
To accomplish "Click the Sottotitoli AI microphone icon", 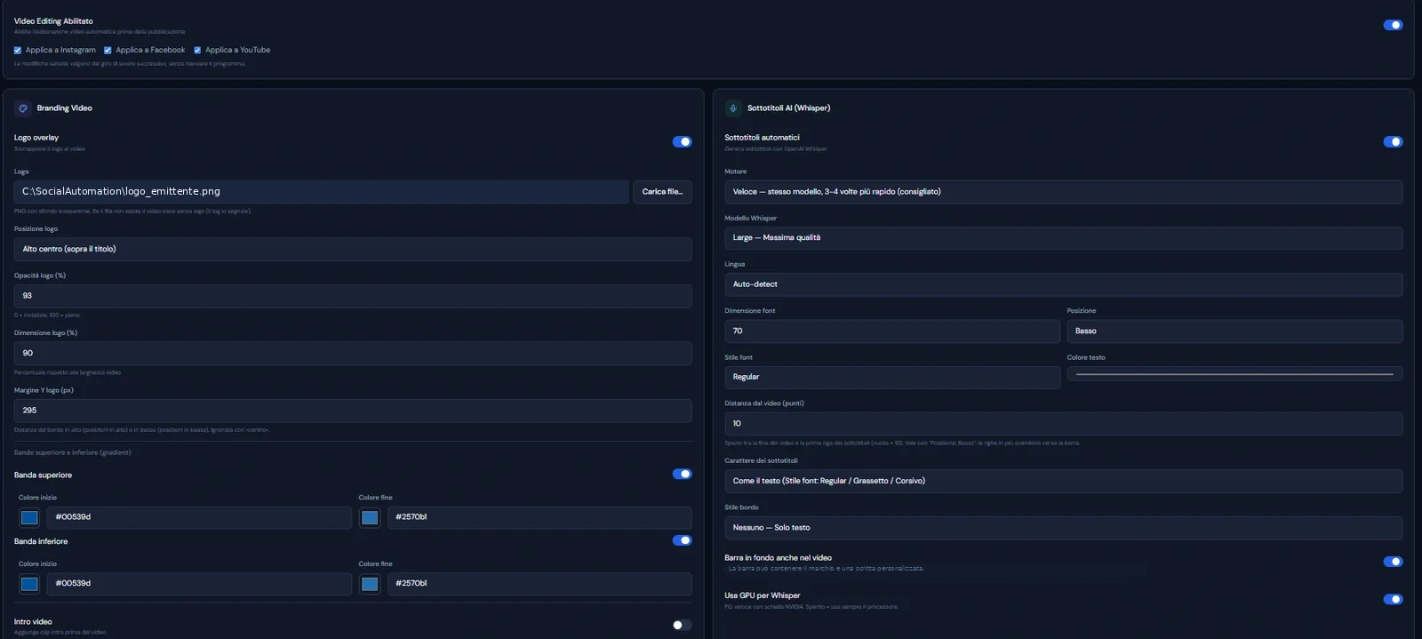I will [x=733, y=108].
